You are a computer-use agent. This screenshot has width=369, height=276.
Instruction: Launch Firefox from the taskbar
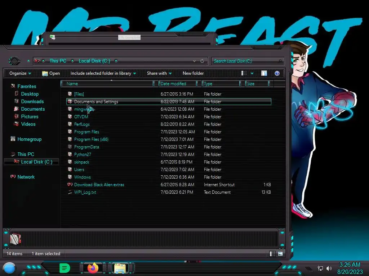coord(93,268)
